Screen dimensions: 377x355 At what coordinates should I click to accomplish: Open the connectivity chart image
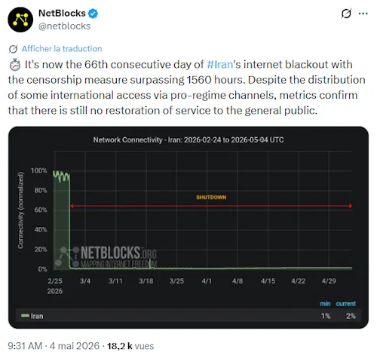188,228
